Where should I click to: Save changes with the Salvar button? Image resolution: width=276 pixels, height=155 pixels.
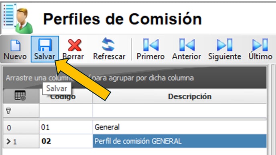pyautogui.click(x=45, y=49)
